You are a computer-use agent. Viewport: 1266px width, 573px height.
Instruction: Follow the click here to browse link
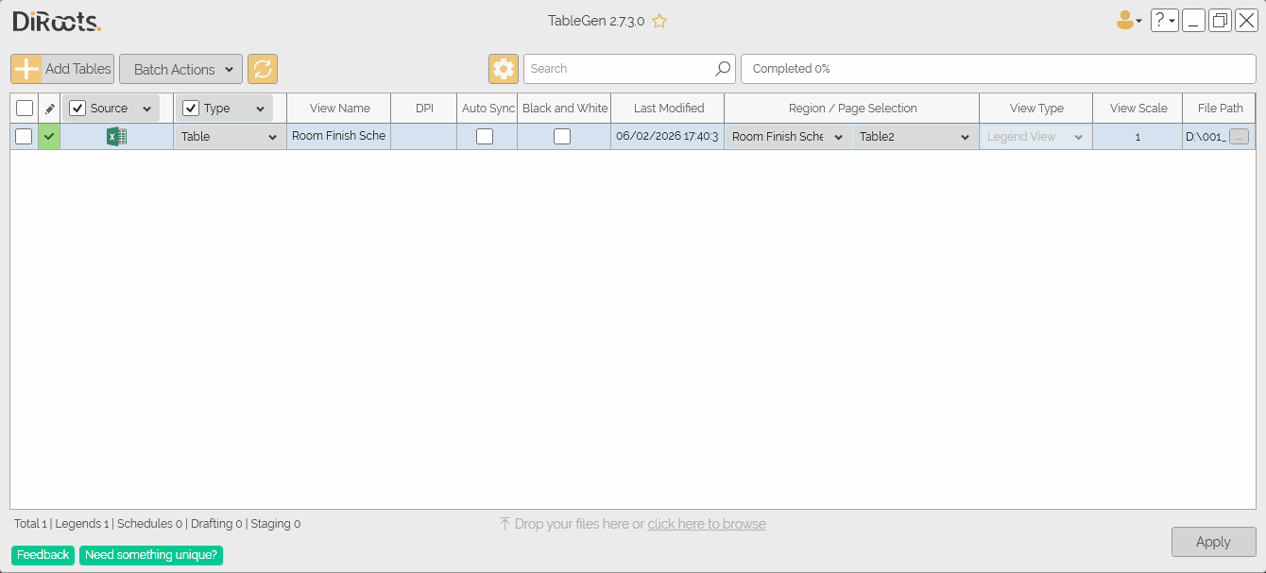(x=707, y=524)
